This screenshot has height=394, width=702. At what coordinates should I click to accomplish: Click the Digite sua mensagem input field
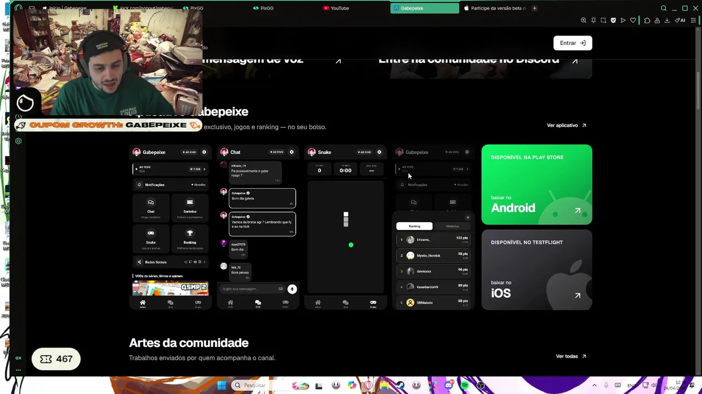(252, 289)
